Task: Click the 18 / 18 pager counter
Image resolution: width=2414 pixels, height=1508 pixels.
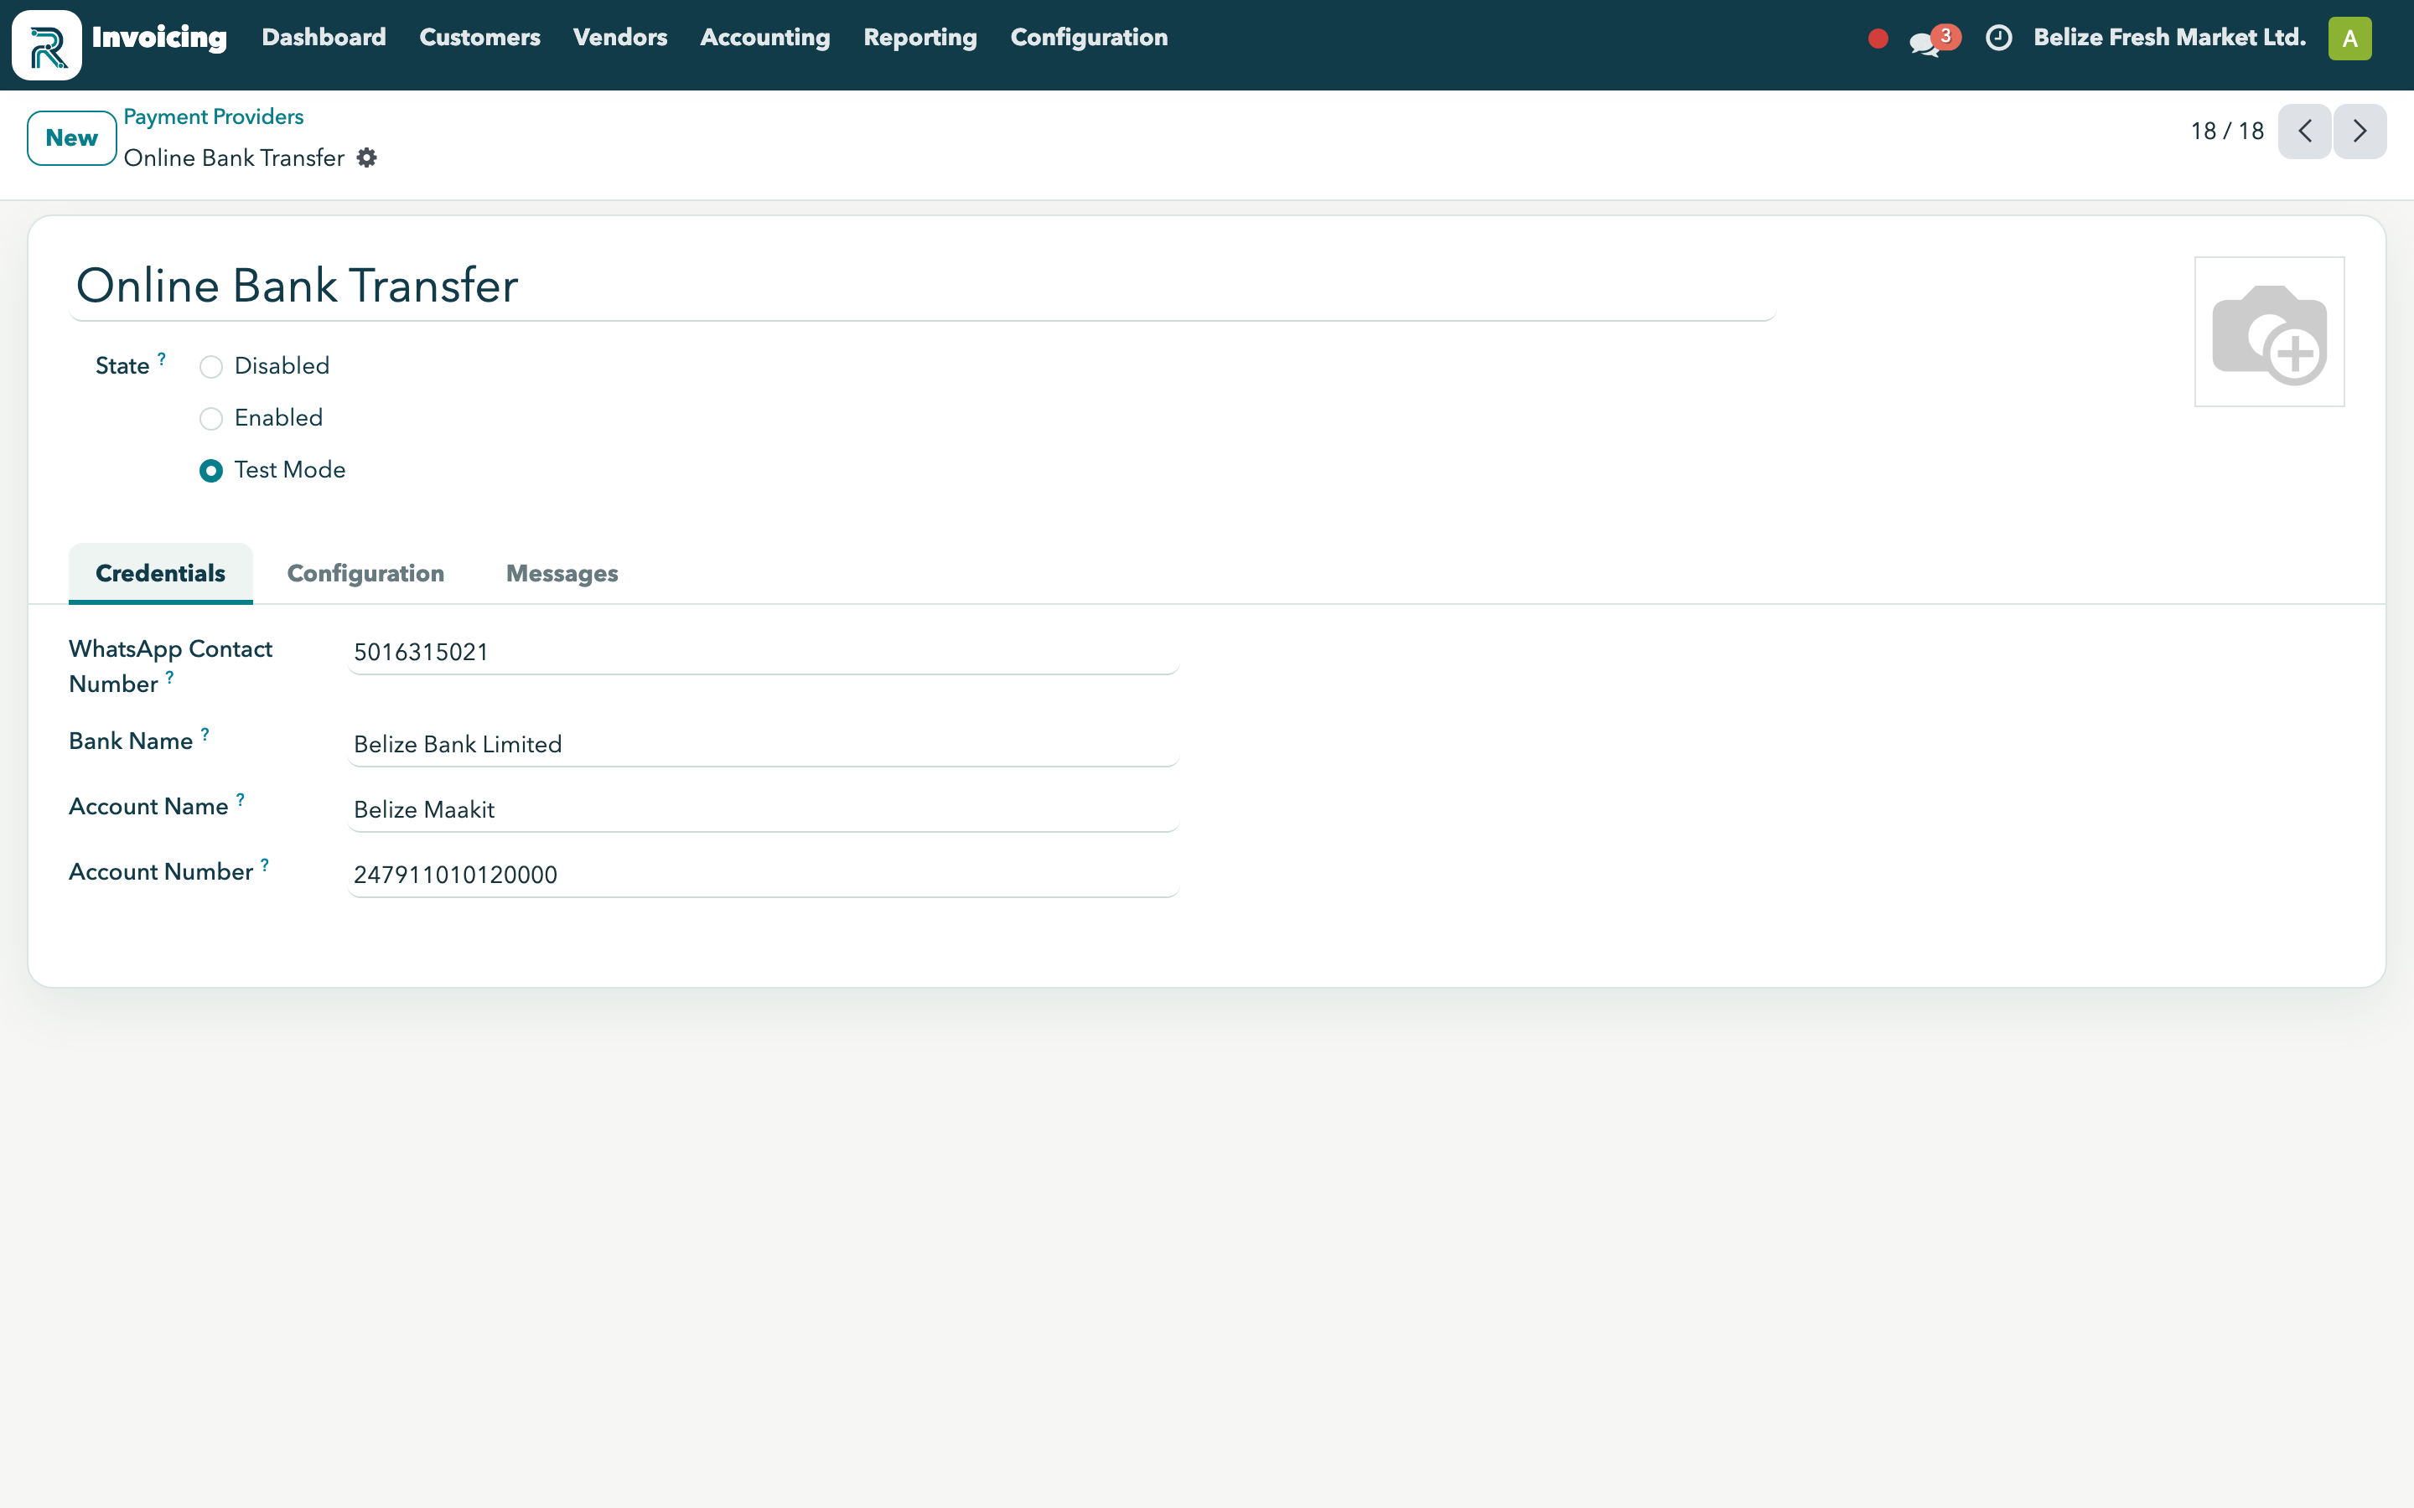Action: point(2226,132)
